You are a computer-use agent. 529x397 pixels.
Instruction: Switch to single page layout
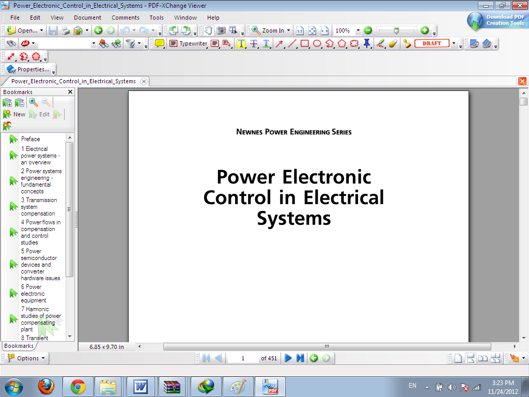pos(458,358)
